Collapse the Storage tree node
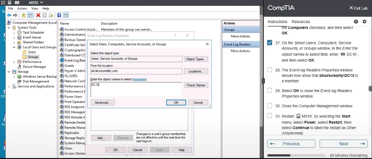Screen dimensions: 372x159 9,72
